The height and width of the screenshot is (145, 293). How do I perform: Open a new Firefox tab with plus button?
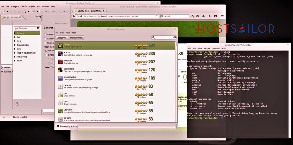(x=109, y=11)
